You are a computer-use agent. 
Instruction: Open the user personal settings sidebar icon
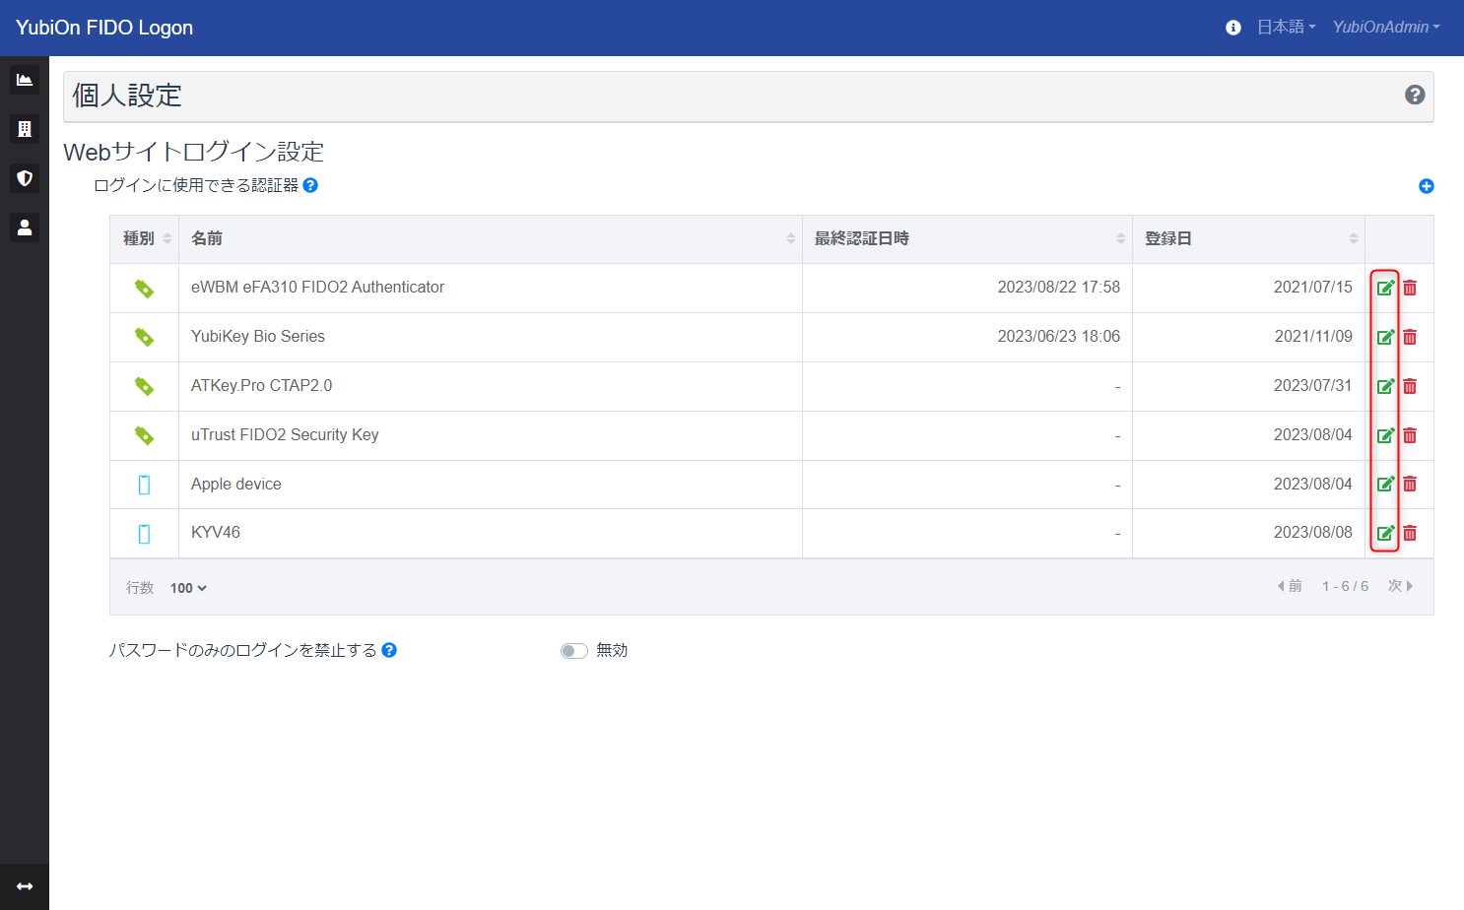(25, 227)
